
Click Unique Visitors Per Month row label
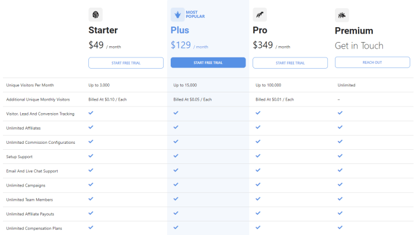click(x=30, y=85)
